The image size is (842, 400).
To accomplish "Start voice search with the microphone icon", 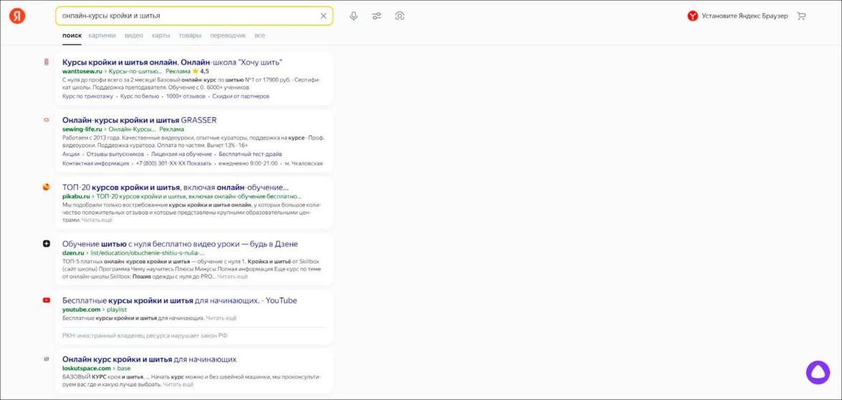I will pyautogui.click(x=354, y=16).
